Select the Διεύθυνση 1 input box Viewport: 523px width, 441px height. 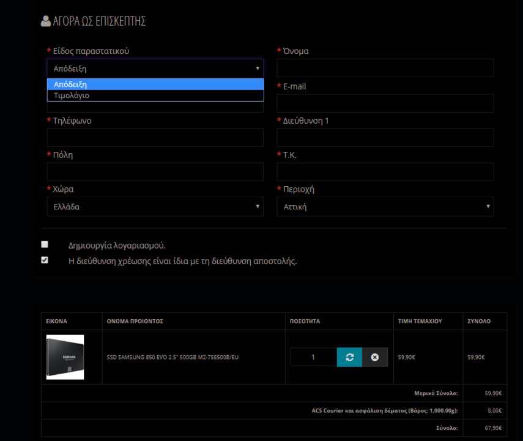(385, 138)
